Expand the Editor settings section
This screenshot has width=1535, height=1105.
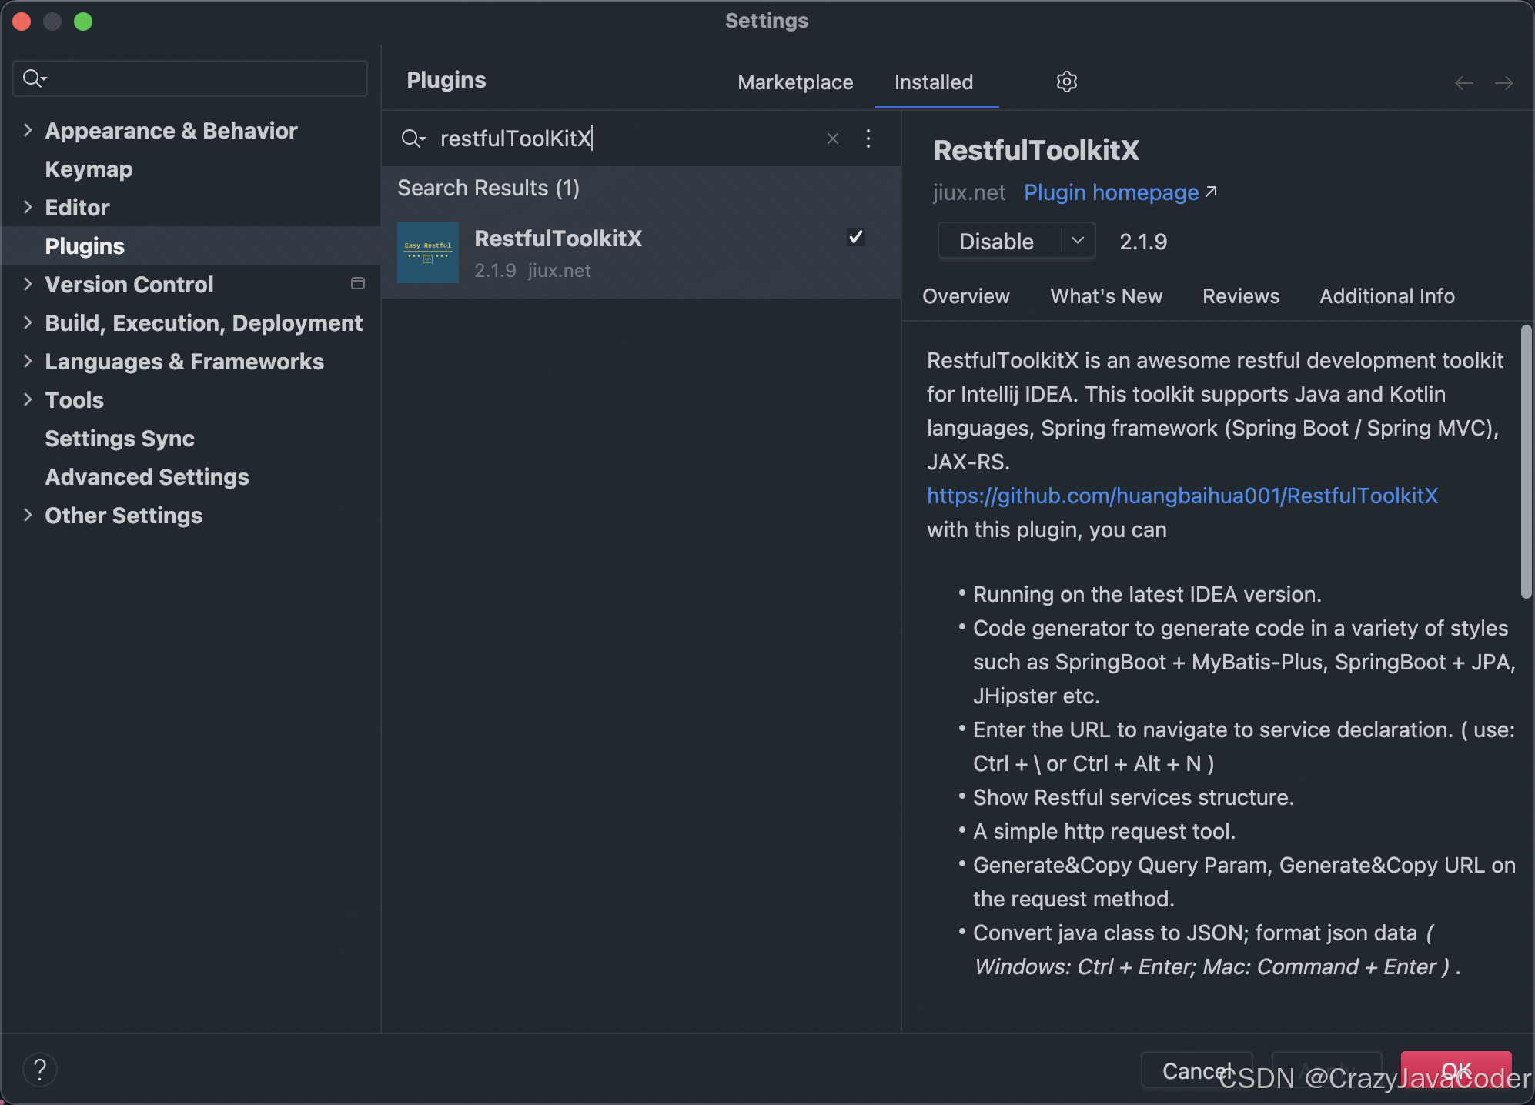tap(28, 207)
